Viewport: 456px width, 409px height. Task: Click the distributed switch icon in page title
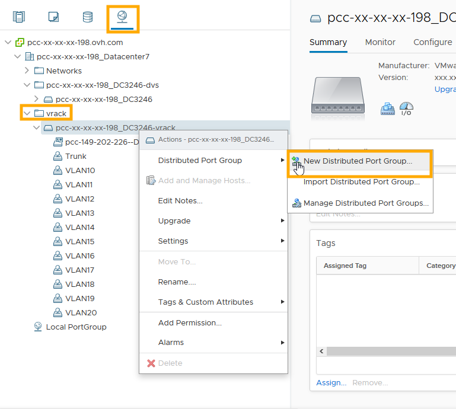point(315,19)
